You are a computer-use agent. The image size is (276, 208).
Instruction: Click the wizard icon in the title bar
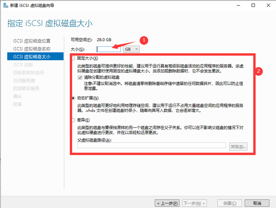[6, 5]
